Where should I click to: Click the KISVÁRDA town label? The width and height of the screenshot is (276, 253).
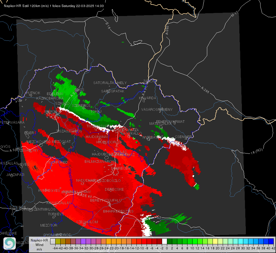pos(148,98)
